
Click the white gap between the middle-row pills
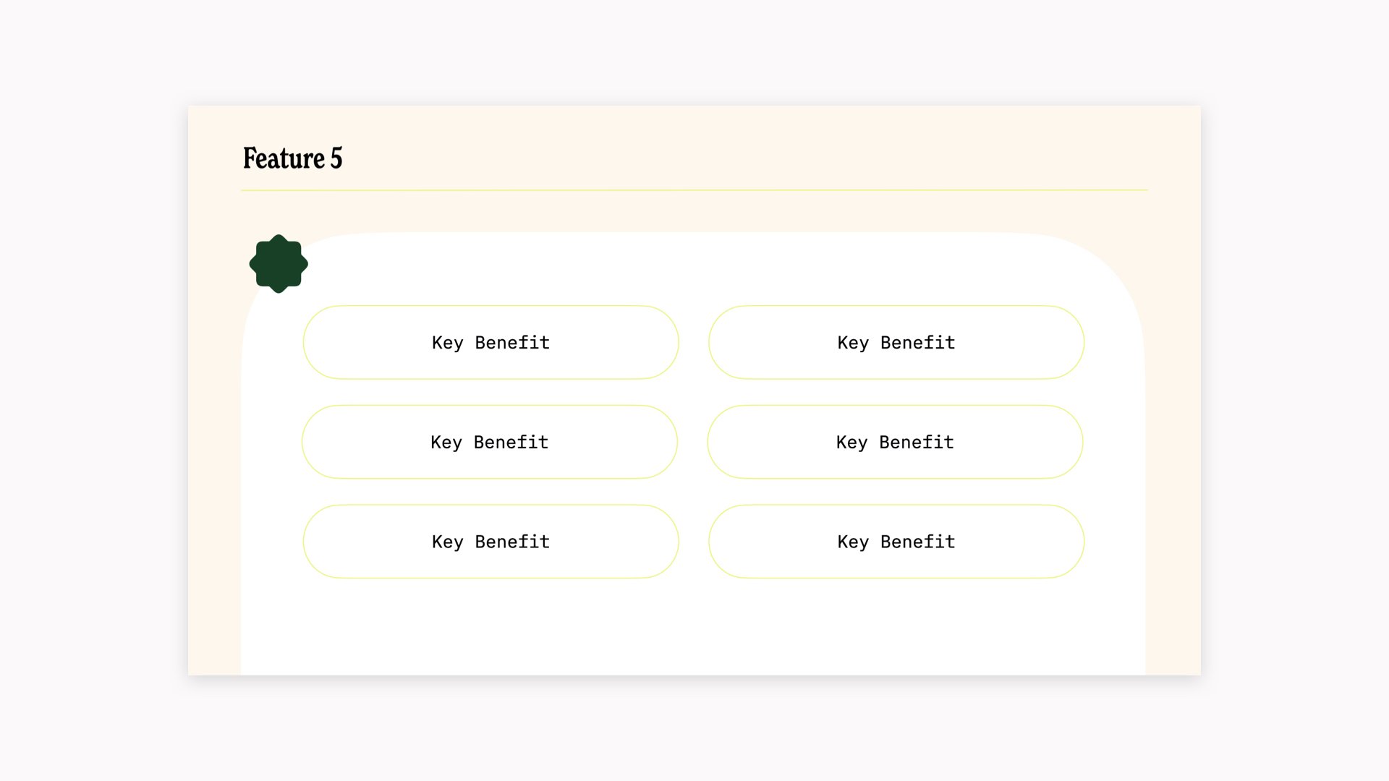[x=692, y=442]
